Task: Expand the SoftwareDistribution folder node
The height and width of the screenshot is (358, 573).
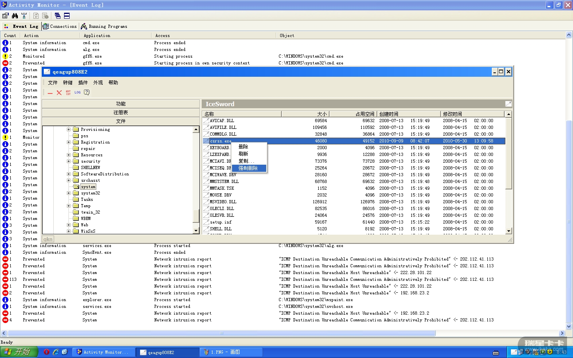Action: 68,174
